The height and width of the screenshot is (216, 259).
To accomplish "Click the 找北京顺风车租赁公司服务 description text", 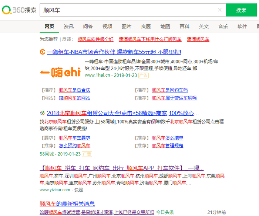I will pos(132,125).
